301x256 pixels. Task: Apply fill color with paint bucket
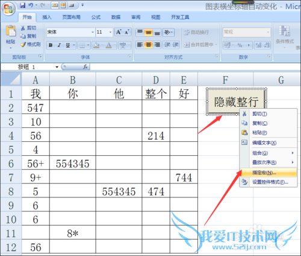(x=96, y=45)
